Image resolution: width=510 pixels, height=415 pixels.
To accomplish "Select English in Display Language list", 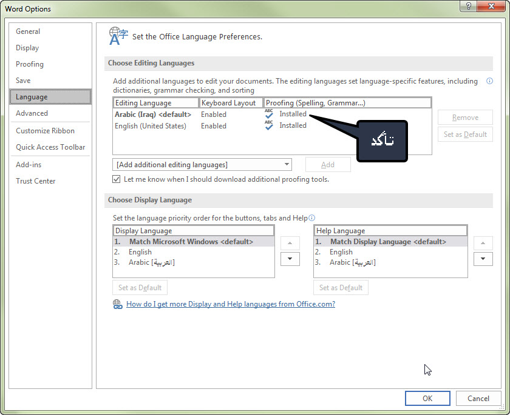I will [x=194, y=252].
